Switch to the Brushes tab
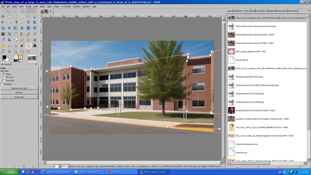 [x=258, y=11]
